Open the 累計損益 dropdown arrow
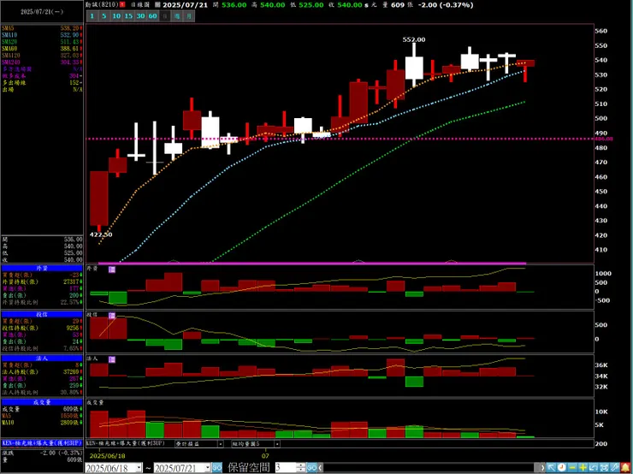Viewport: 633px width, 474px height. point(221,444)
